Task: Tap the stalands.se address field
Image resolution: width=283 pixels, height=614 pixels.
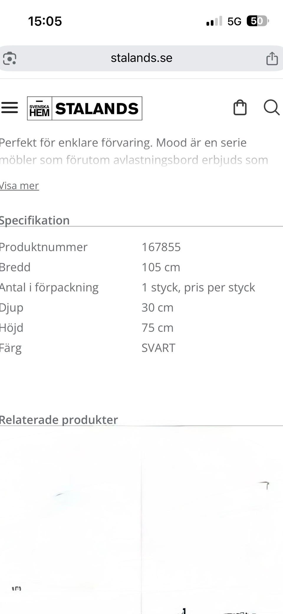Action: [141, 58]
